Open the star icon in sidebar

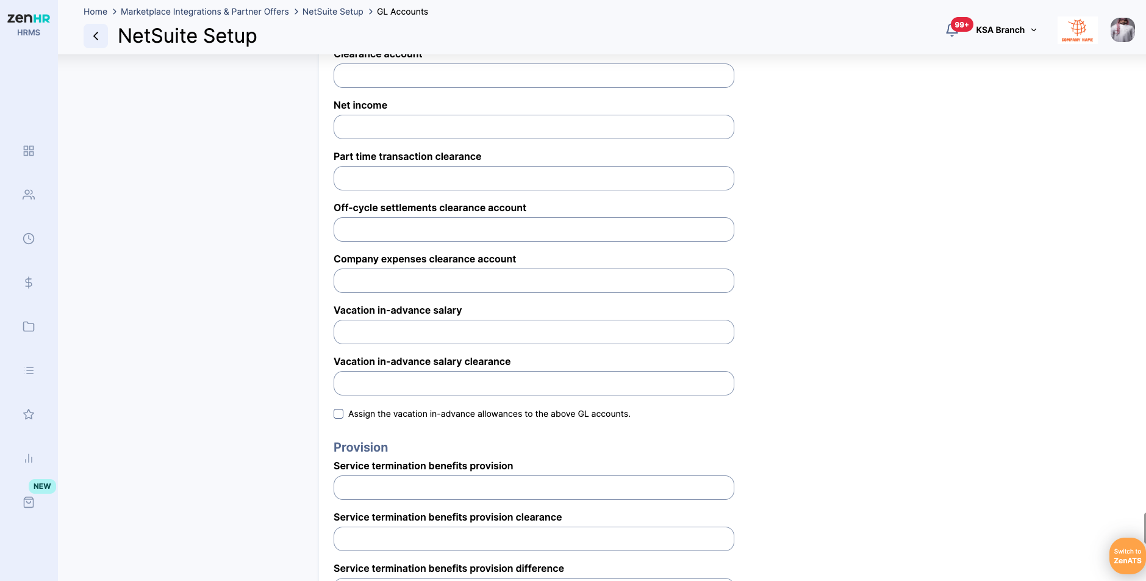29,414
